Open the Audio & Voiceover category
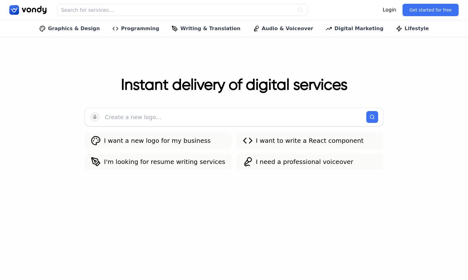Viewport: 468px width, 280px height. coord(283,29)
